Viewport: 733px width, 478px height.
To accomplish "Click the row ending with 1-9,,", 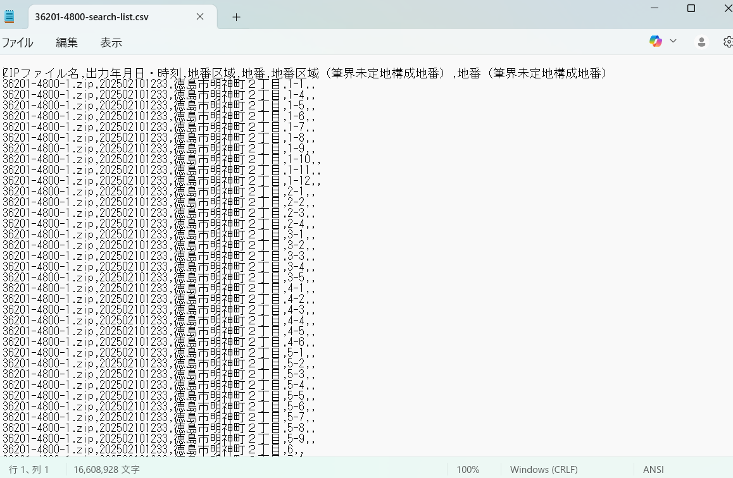I will 159,149.
